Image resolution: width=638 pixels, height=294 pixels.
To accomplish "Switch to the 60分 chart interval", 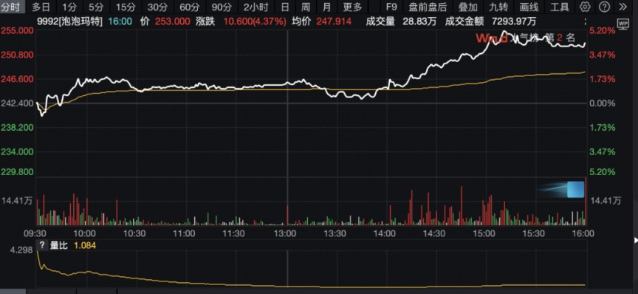I will click(x=189, y=7).
